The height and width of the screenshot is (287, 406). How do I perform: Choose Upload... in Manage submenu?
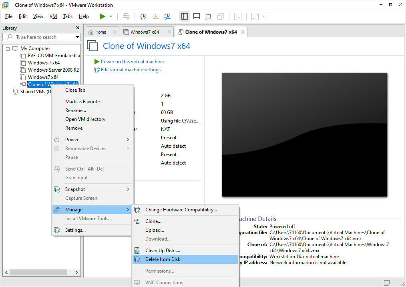pos(185,230)
